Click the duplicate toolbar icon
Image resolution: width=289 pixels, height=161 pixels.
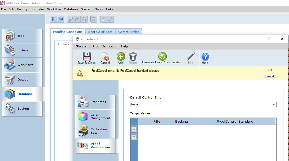(x=104, y=19)
